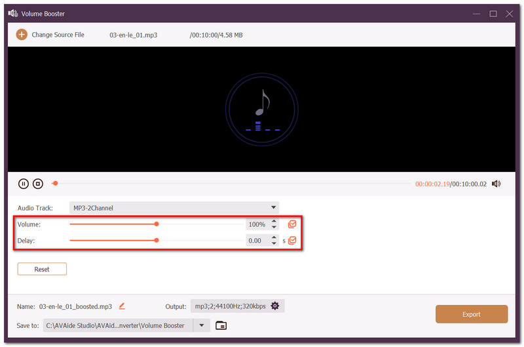This screenshot has height=347, width=524.
Task: Click the /00:10:00/4.58 MB file info
Action: point(216,35)
